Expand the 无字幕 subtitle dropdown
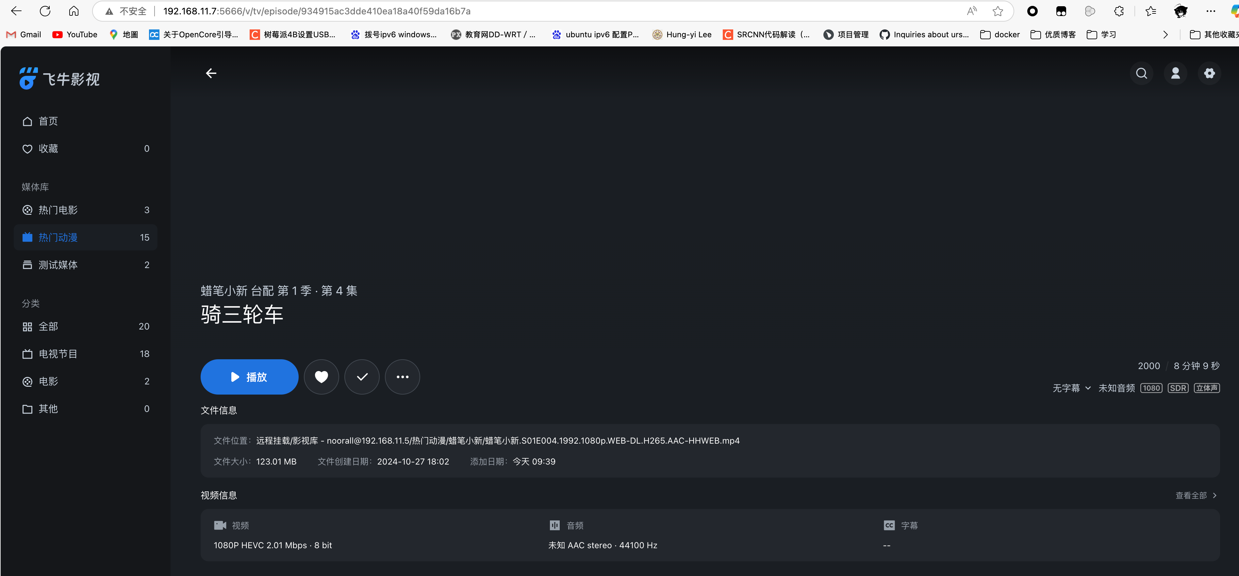Viewport: 1239px width, 576px height. pos(1072,388)
